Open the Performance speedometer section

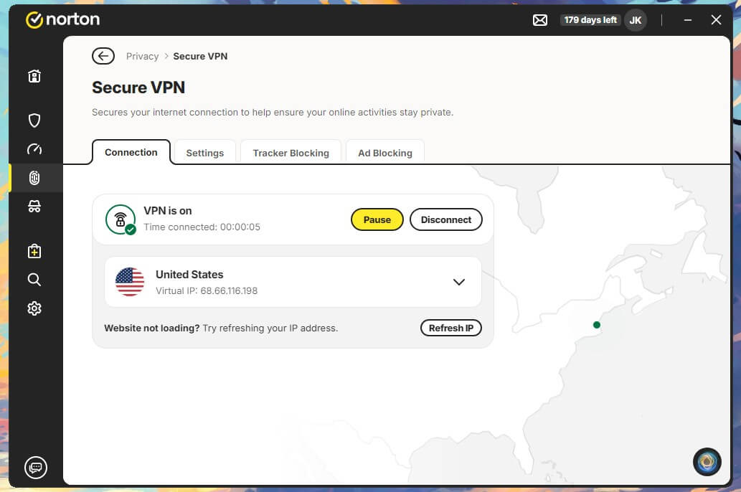[x=34, y=149]
